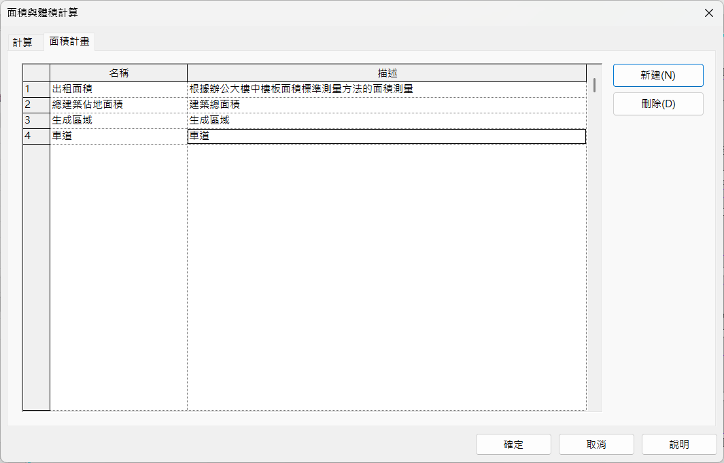Close the 面積與體積計算 dialog
This screenshot has height=463, width=724.
coord(708,13)
